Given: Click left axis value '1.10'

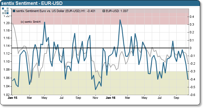Looking at the screenshot, I should pyautogui.click(x=7, y=61).
